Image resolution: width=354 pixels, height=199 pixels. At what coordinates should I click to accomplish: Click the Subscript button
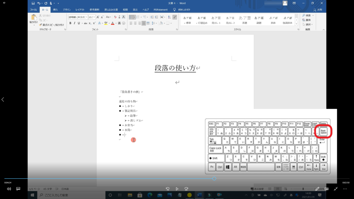click(x=90, y=23)
